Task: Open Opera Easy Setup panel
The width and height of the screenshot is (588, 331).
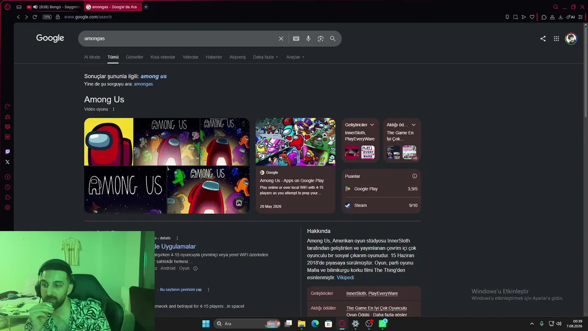Action: 581,17
